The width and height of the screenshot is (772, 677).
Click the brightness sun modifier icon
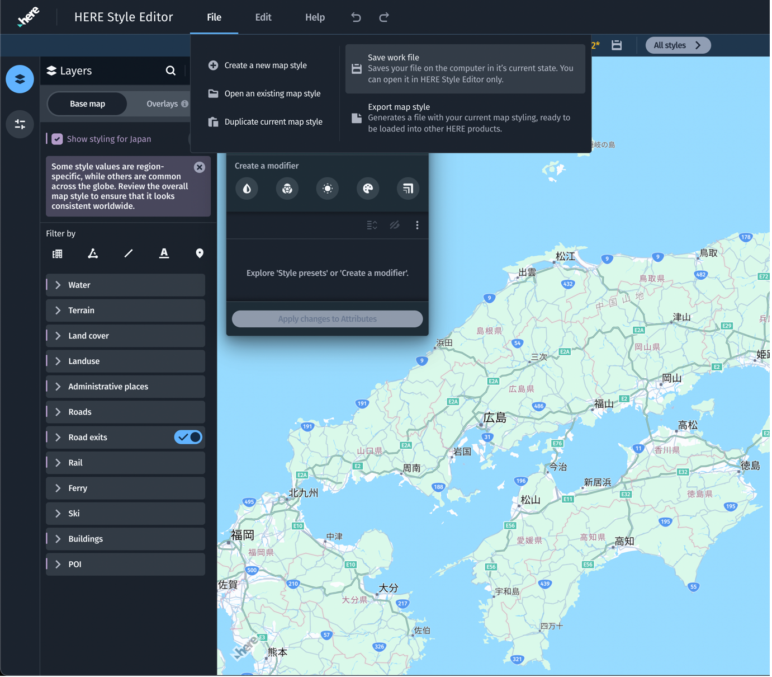(x=328, y=189)
